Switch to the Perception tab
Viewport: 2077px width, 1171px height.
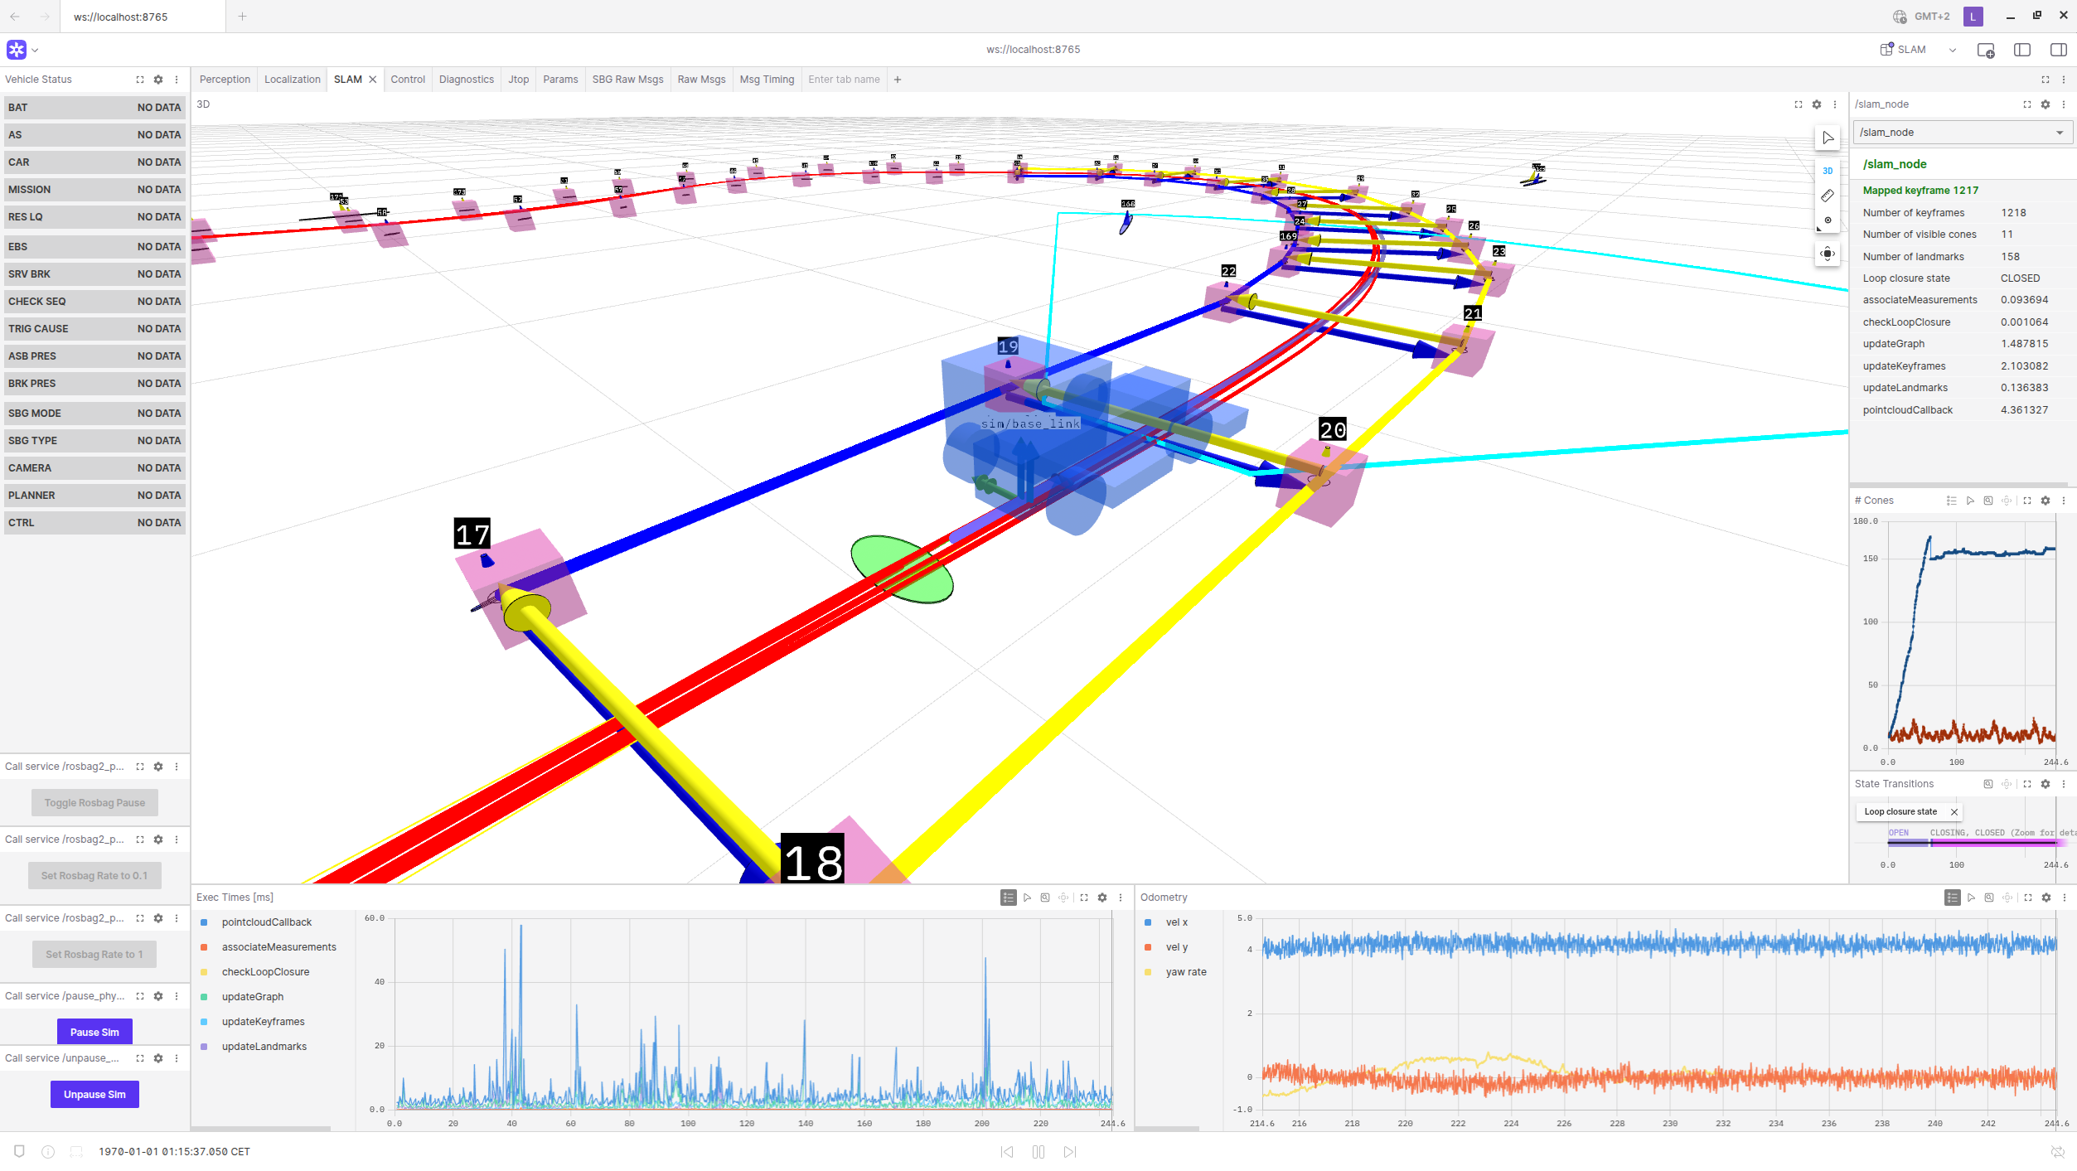225,80
